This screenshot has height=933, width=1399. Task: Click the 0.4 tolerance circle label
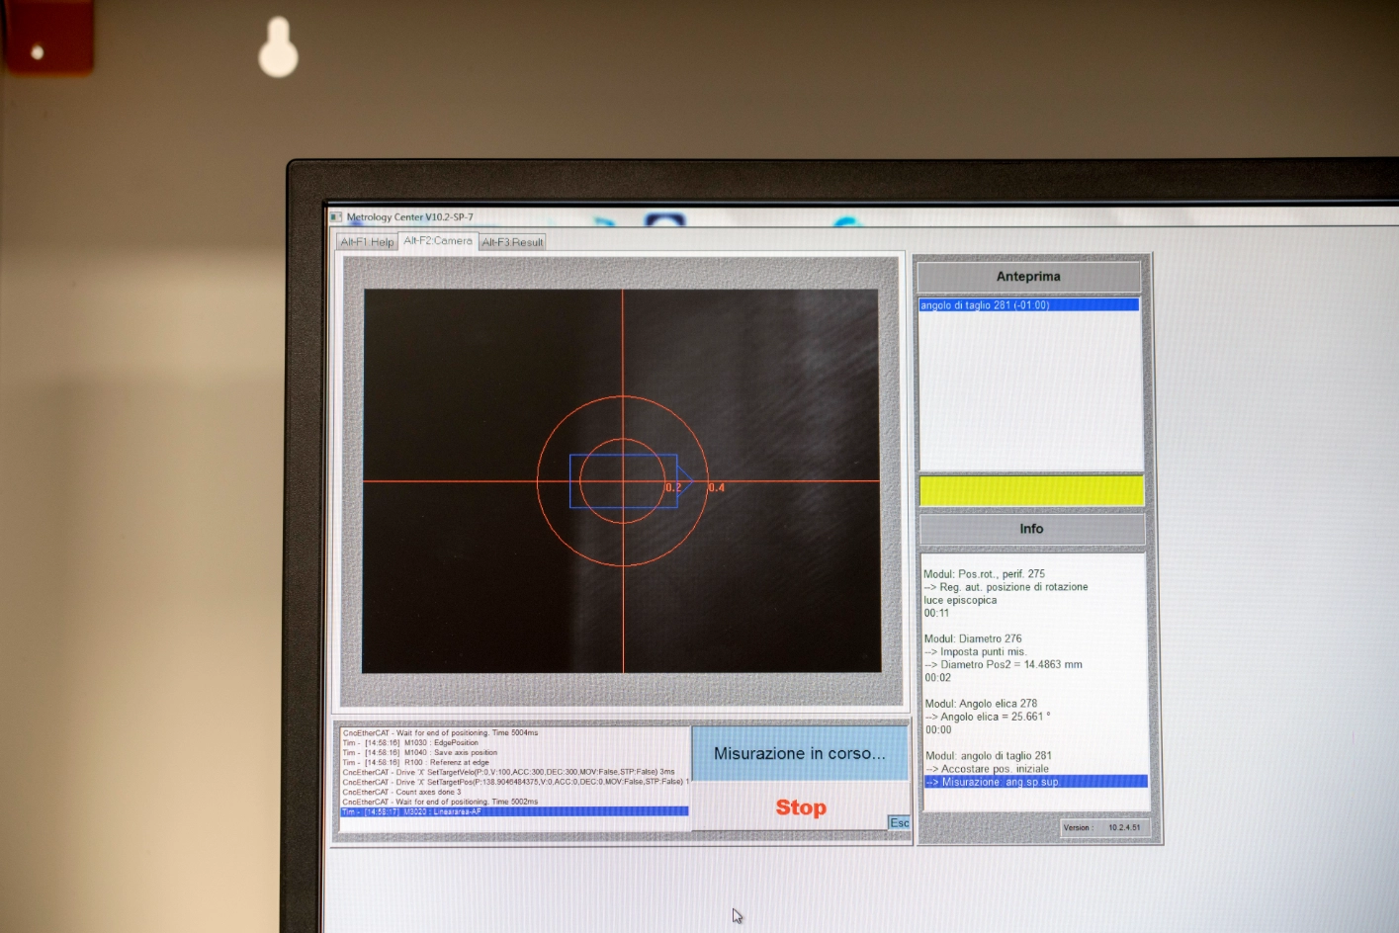coord(715,486)
